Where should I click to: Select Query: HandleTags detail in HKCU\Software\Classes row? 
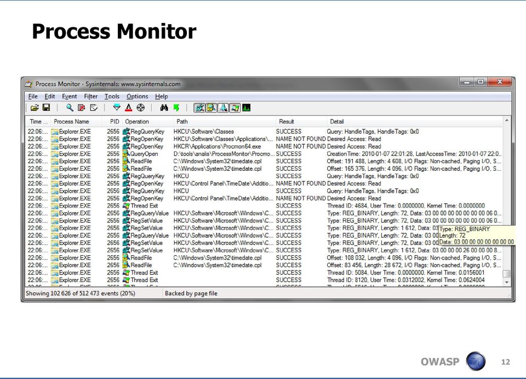(373, 131)
